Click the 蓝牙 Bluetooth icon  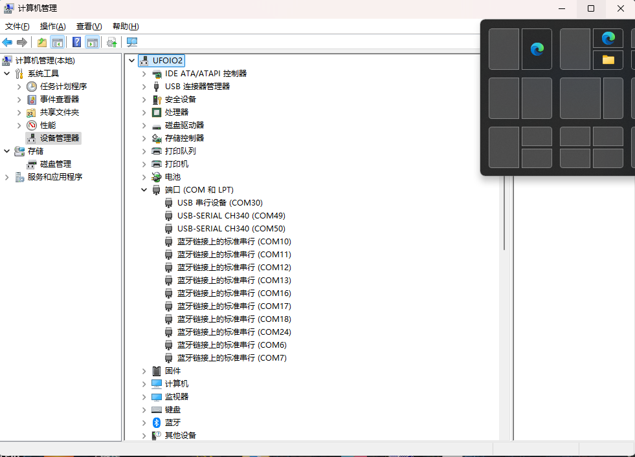(156, 423)
